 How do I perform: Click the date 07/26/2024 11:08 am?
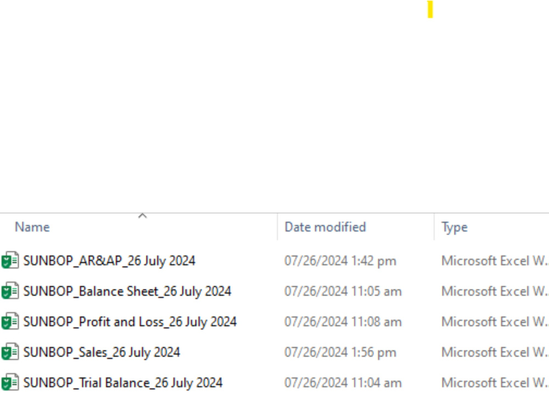coord(343,322)
